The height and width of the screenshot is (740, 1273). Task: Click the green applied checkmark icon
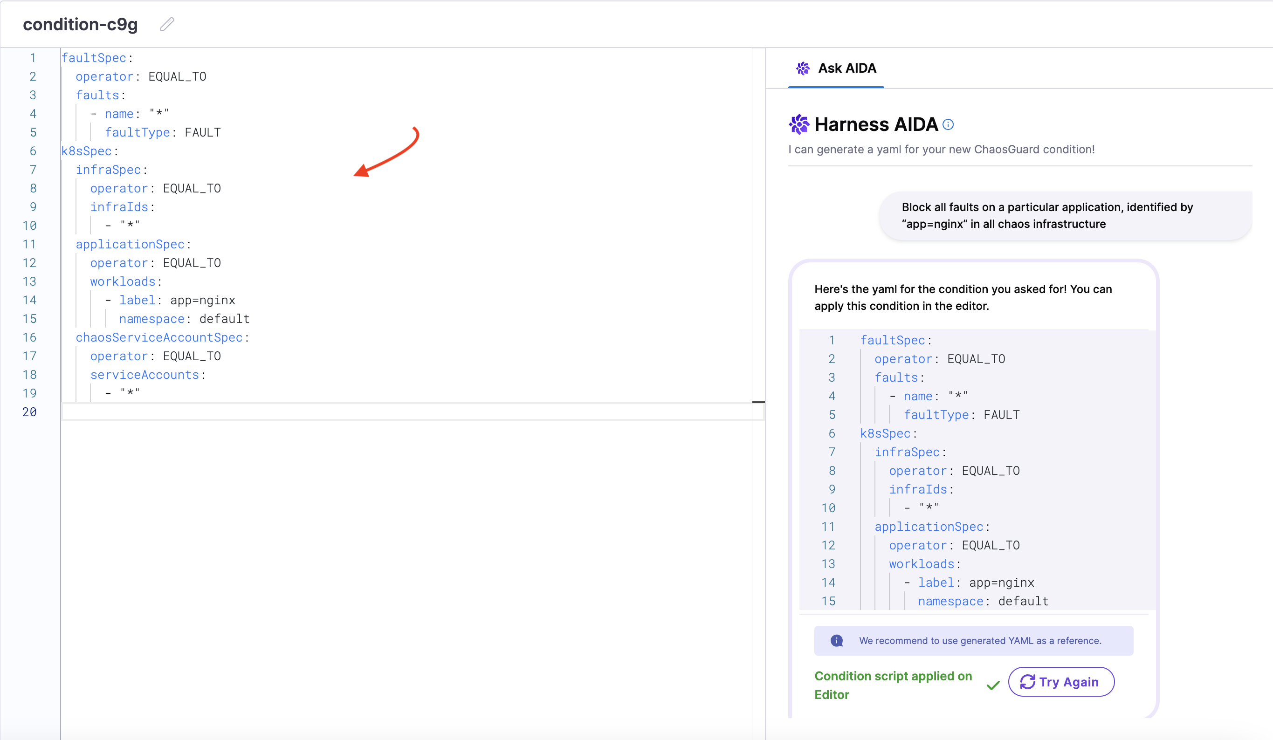[993, 685]
